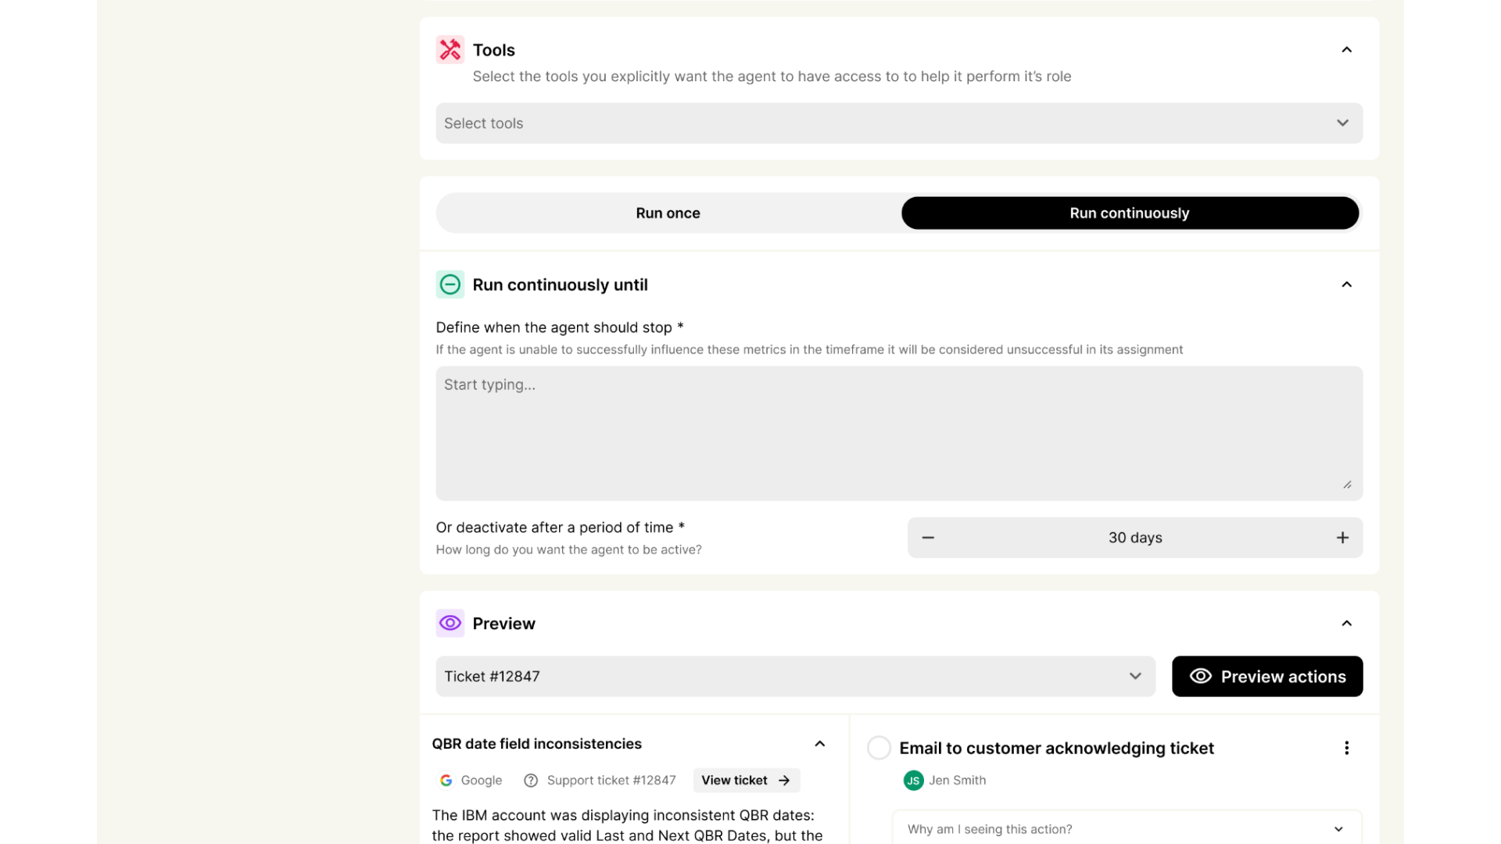Click the Preview actions button
The image size is (1501, 844).
tap(1267, 677)
